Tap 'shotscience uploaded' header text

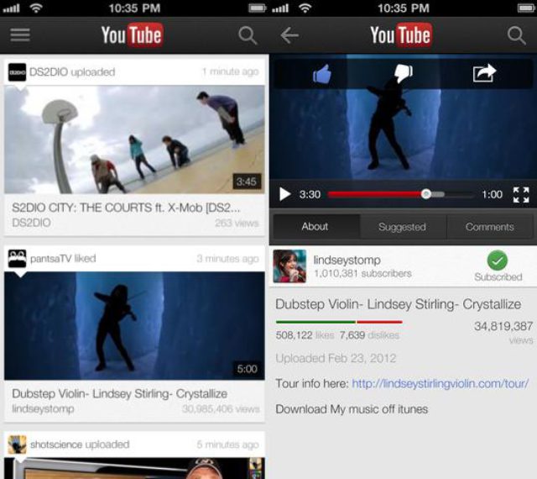(80, 445)
